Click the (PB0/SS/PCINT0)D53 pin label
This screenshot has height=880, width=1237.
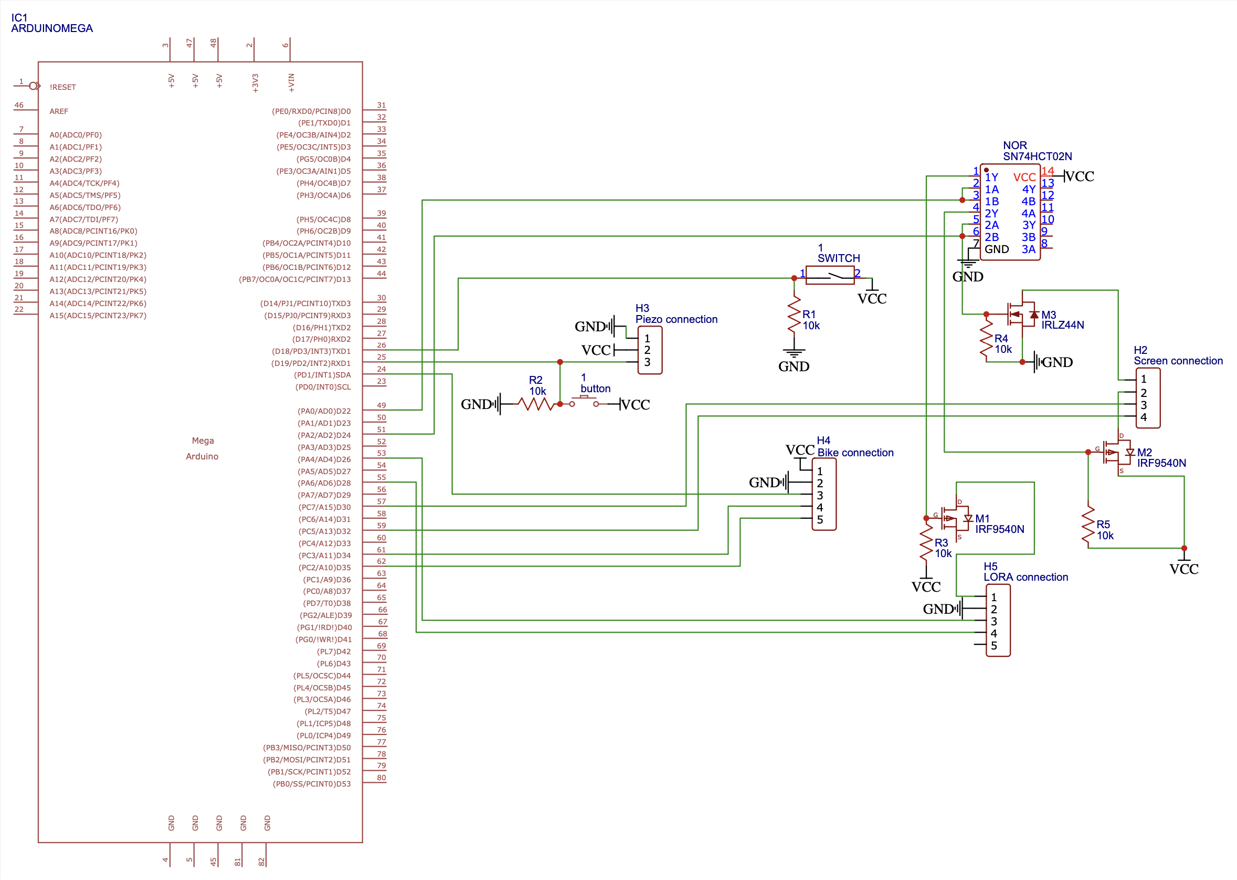[311, 784]
